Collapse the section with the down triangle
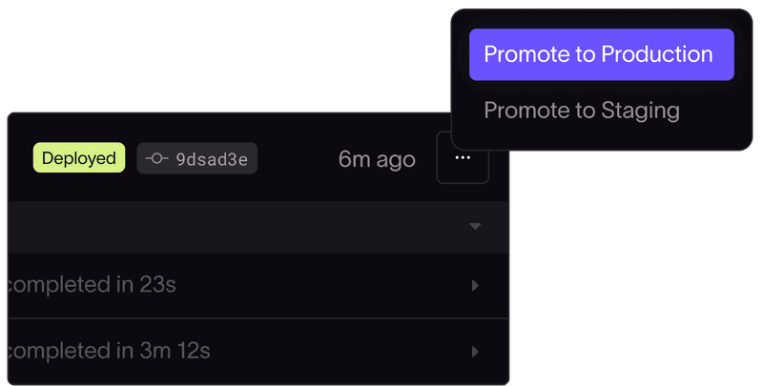Screen dimensions: 763x386 click(475, 227)
